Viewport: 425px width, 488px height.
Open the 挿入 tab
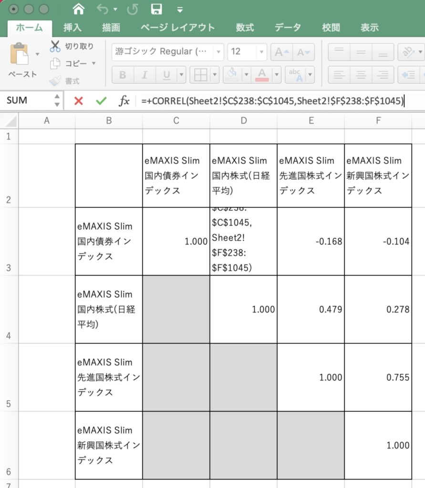click(73, 28)
